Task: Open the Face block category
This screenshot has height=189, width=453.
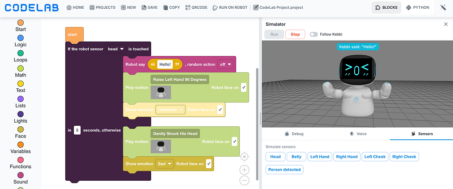Action: [20, 133]
